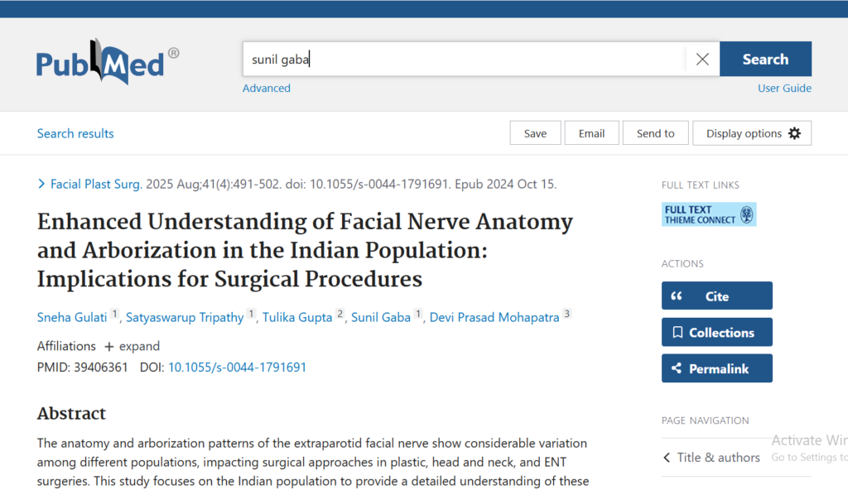Return to Search results
848x490 pixels.
75,133
